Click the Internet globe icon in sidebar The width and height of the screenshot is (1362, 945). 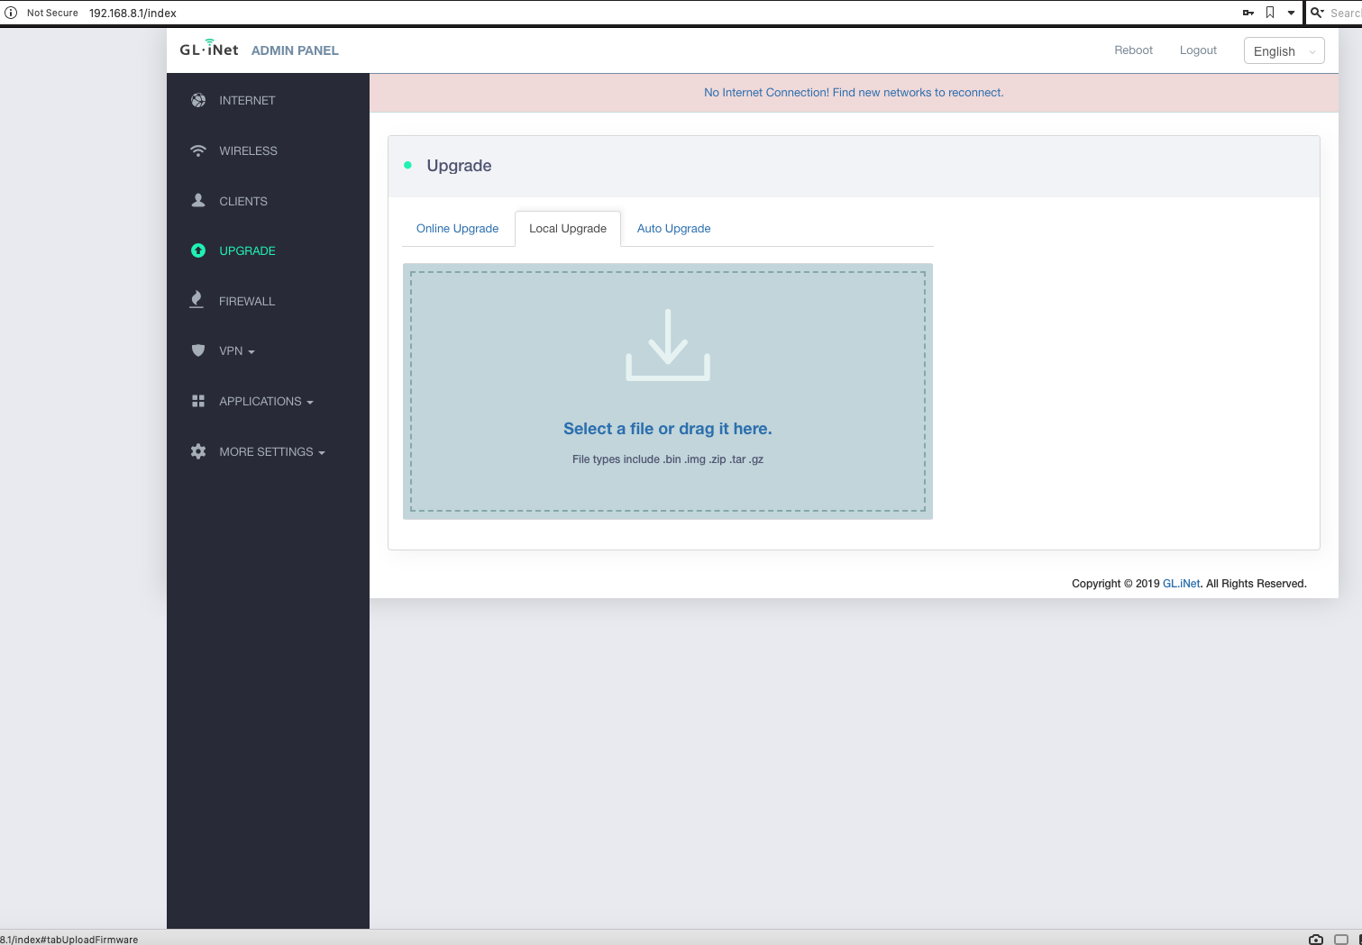coord(198,100)
